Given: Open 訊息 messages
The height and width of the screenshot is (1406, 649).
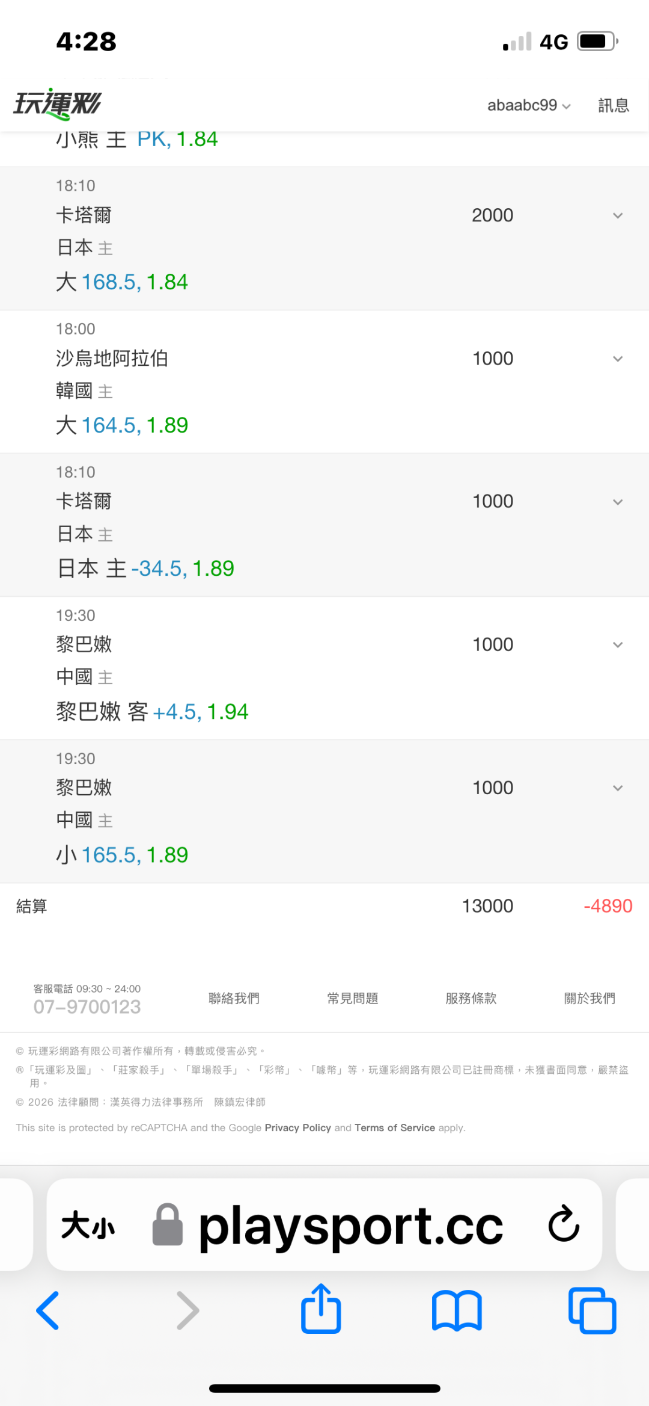Looking at the screenshot, I should (x=614, y=105).
